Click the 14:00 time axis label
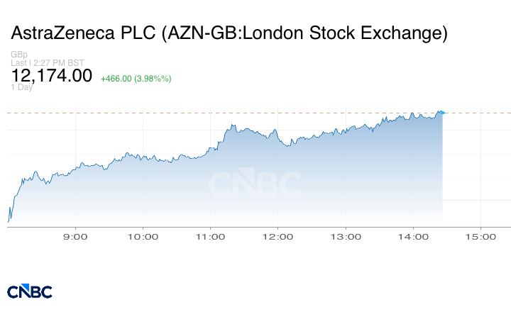This screenshot has height=319, width=511. (413, 237)
